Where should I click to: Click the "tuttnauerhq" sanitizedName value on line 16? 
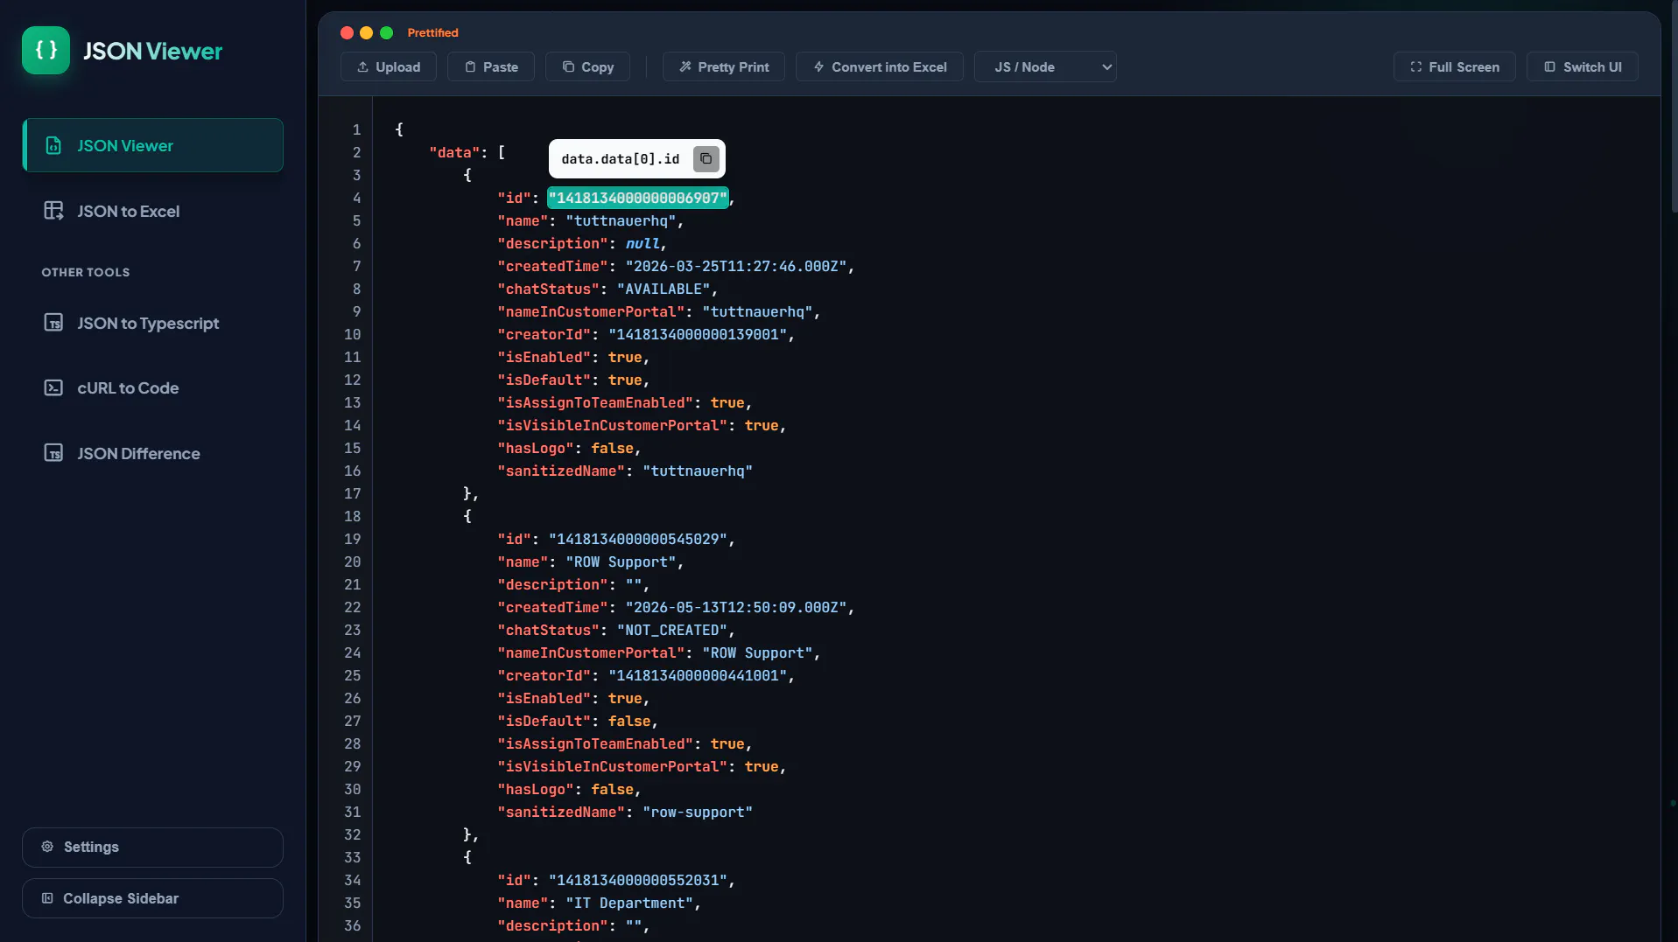tap(698, 471)
